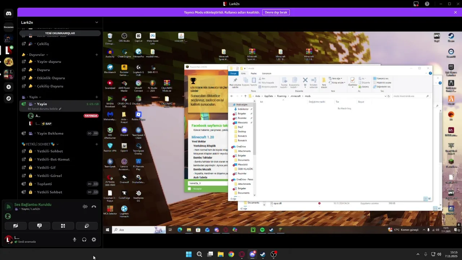The width and height of the screenshot is (462, 260).
Task: Collapse the Yayin category
Action: pos(33,97)
